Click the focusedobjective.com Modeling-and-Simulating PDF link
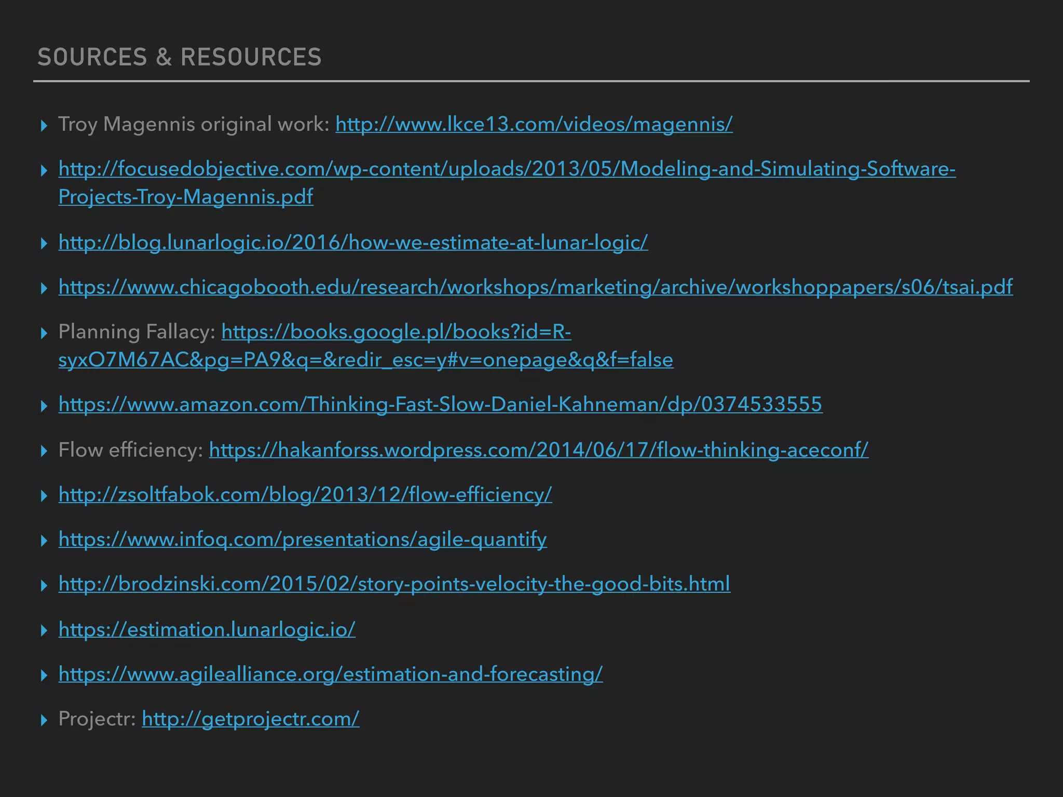 pyautogui.click(x=507, y=169)
